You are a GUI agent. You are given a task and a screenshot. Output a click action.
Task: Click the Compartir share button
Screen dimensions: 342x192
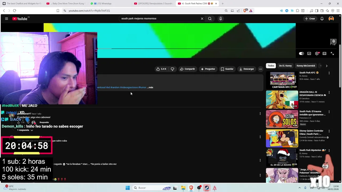coord(187,69)
